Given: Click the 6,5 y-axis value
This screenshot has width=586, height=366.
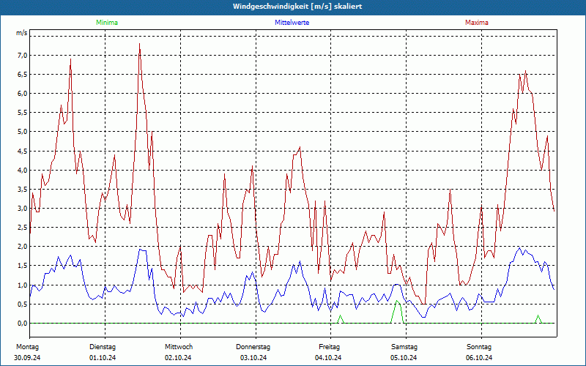Looking at the screenshot, I should coord(23,75).
